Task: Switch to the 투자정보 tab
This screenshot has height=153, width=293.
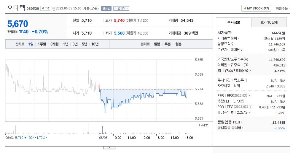Action: 234,22
